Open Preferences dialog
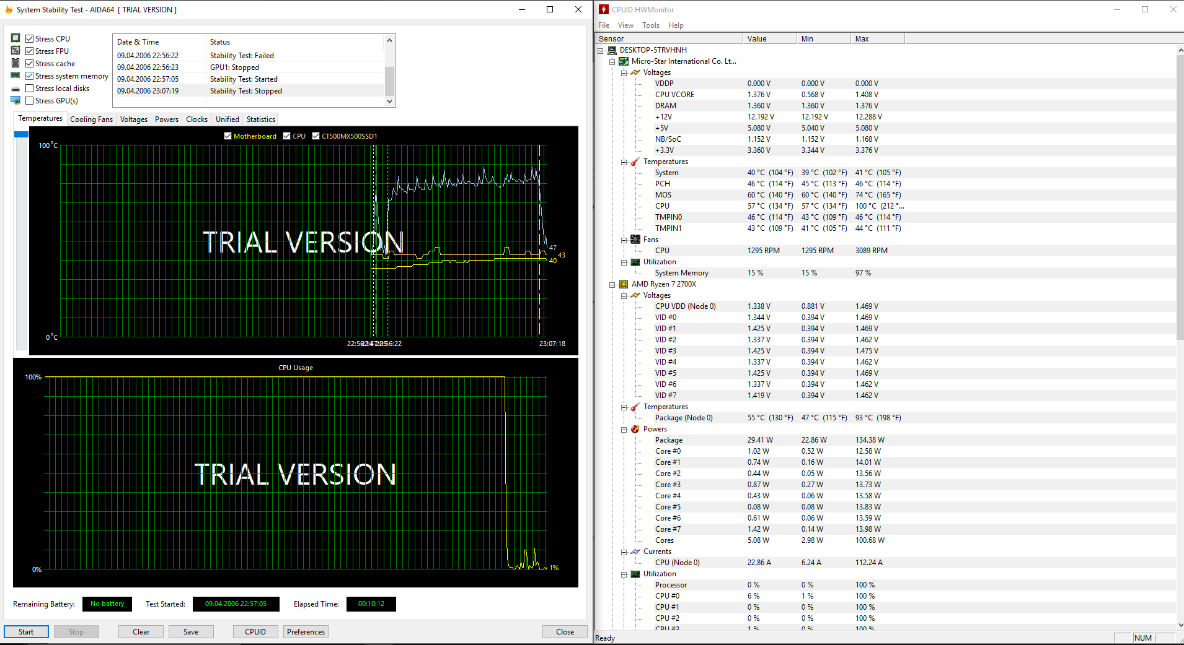 [x=306, y=632]
